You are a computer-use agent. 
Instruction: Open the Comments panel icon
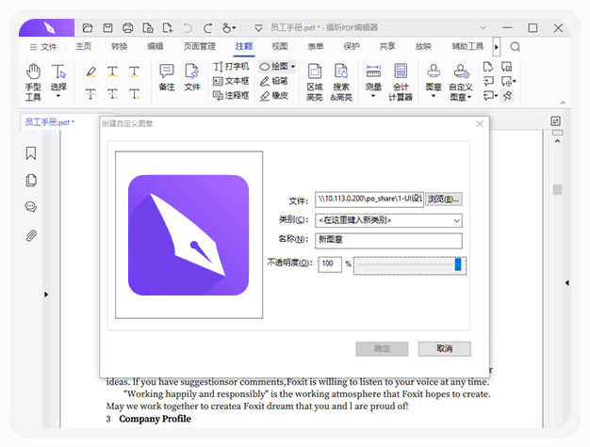click(31, 207)
